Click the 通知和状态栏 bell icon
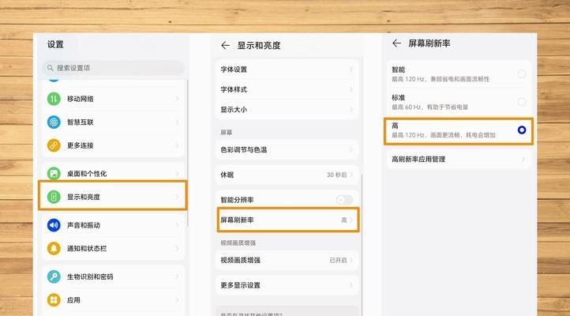 [x=54, y=248]
